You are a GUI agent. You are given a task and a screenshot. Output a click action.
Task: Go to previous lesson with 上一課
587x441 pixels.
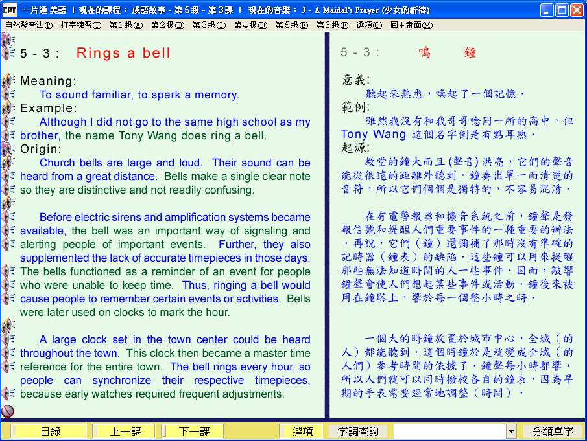(x=123, y=431)
